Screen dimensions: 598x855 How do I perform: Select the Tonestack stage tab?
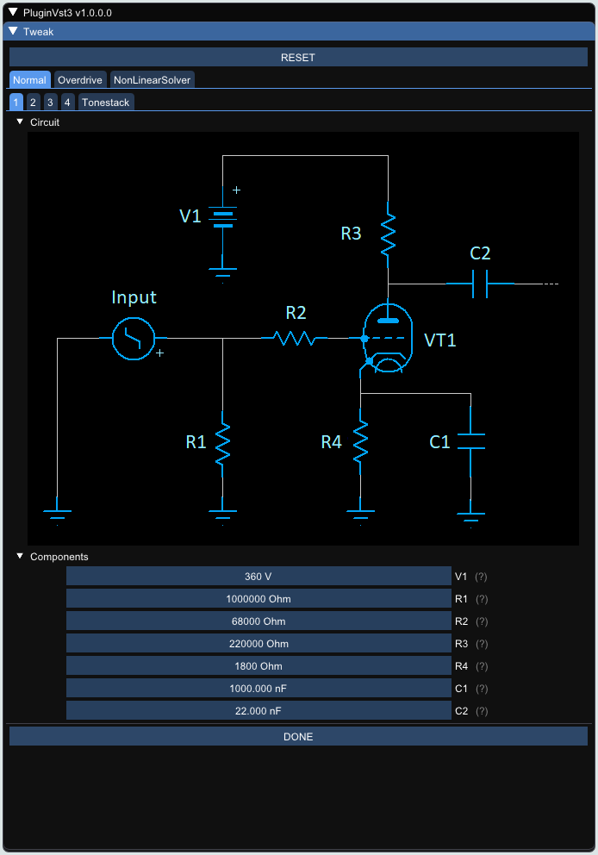(106, 102)
